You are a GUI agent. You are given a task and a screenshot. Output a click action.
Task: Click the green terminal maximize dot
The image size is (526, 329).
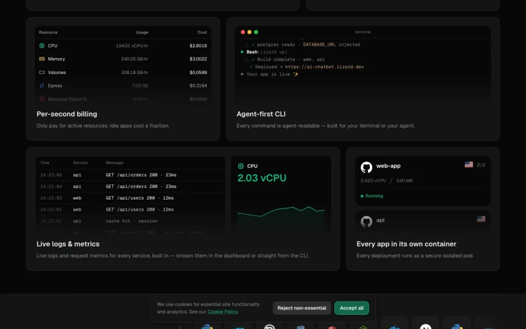tap(256, 32)
